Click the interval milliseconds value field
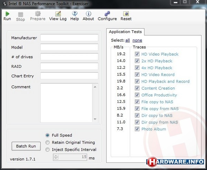 coord(72,157)
